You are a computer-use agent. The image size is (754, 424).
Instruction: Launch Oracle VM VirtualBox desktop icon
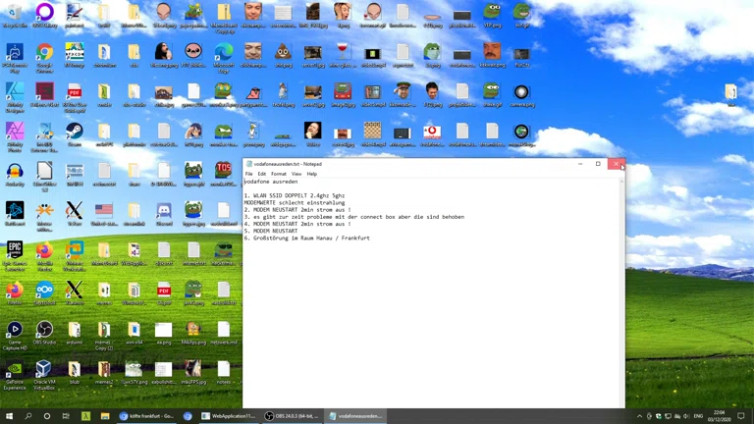44,370
